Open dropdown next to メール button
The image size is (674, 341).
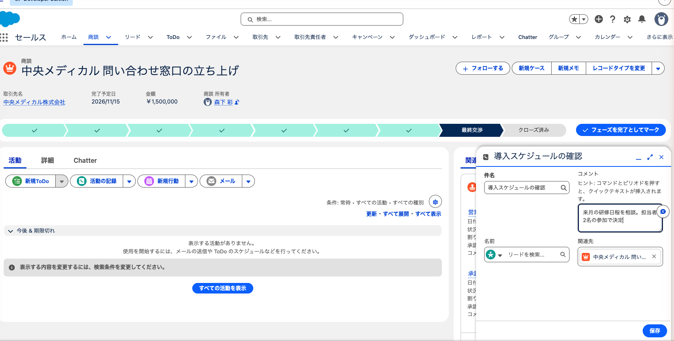tap(248, 181)
